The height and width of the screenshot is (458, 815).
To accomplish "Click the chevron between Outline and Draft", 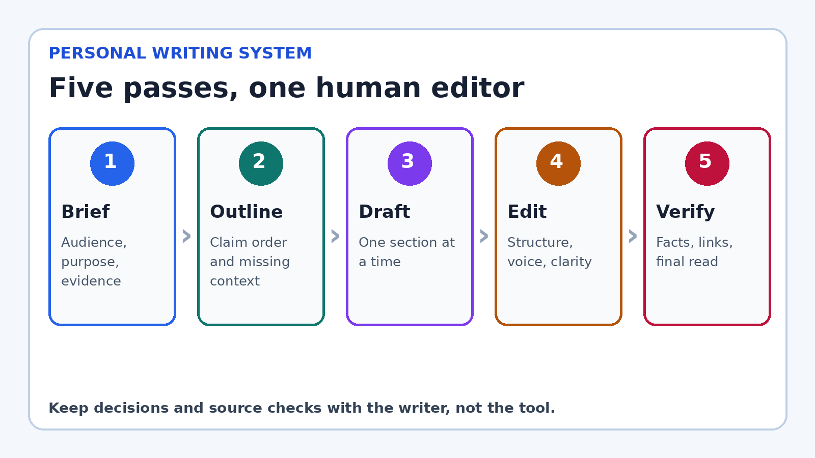I will click(x=335, y=236).
